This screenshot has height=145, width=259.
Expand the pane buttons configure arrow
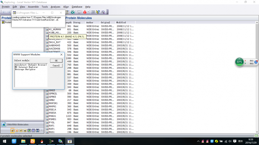(x=42, y=130)
